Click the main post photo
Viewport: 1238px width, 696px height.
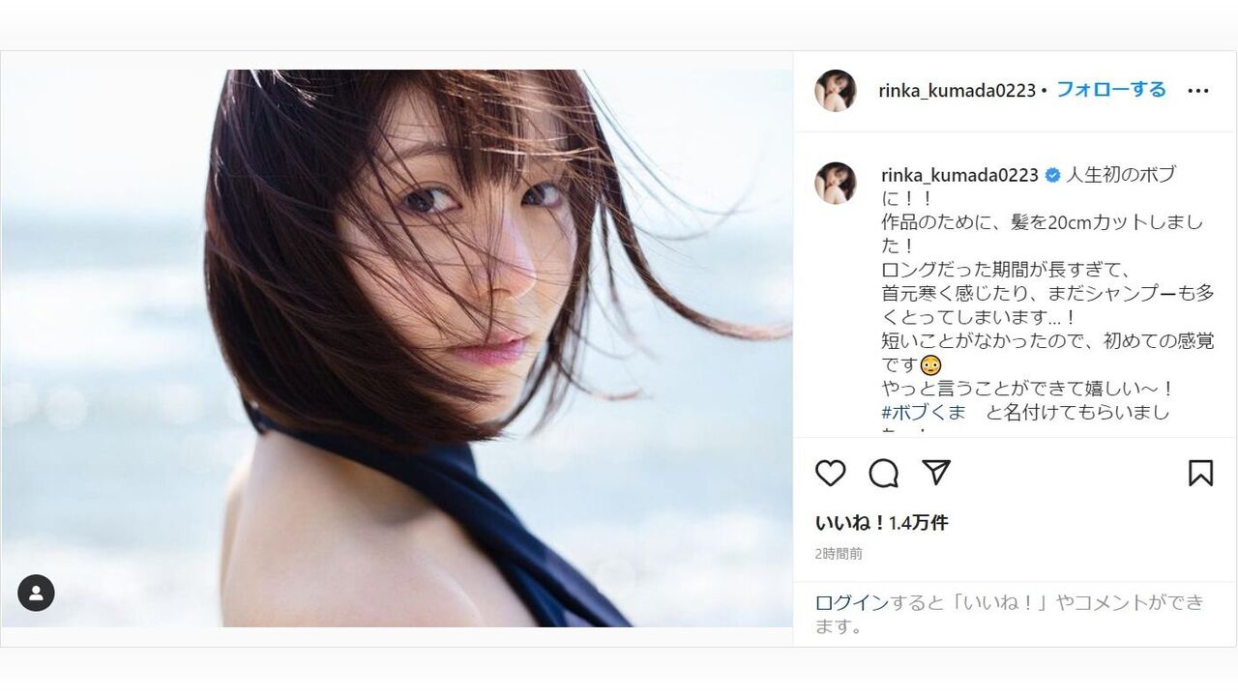[x=397, y=348]
